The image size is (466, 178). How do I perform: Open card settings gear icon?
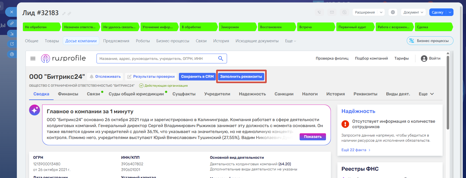point(393,12)
